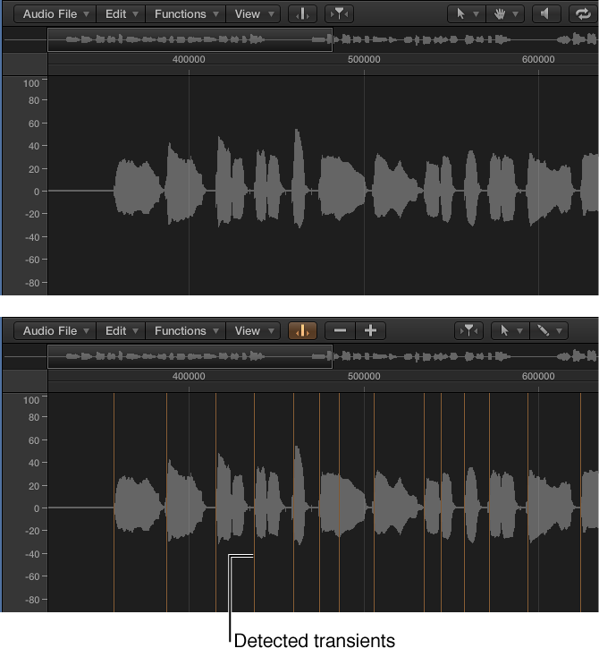Open View menu in lower editor
This screenshot has width=599, height=657.
coord(253,331)
